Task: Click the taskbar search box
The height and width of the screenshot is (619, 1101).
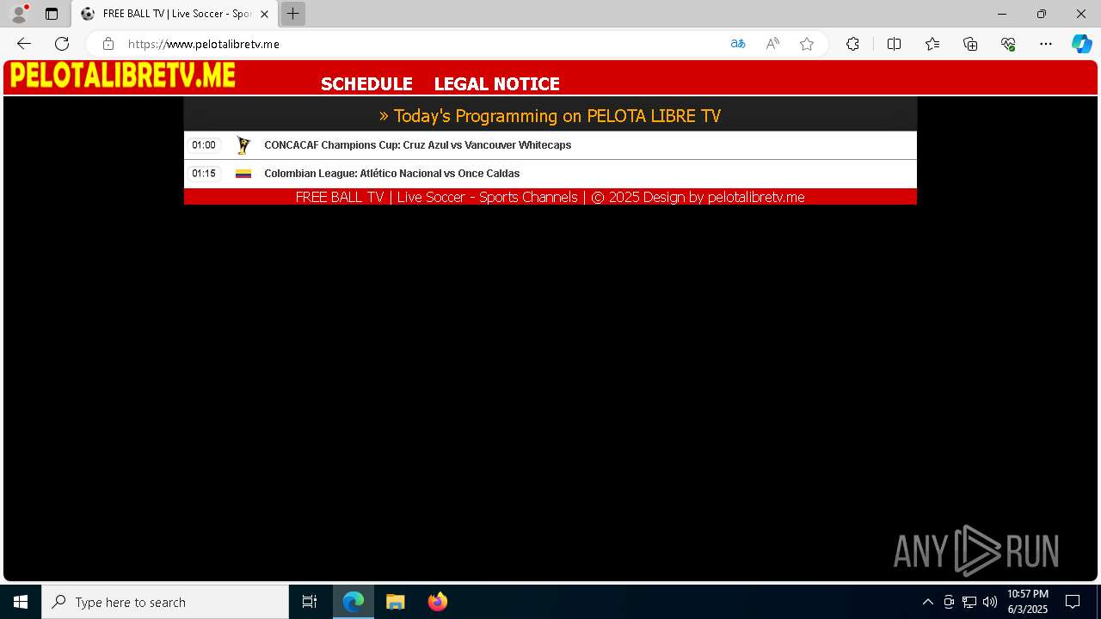Action: pyautogui.click(x=165, y=602)
